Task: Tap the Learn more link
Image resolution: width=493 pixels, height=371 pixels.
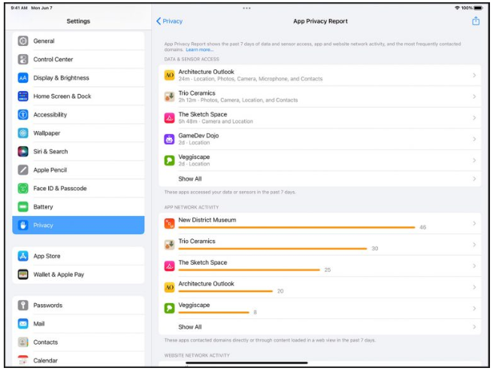Action: (x=199, y=50)
